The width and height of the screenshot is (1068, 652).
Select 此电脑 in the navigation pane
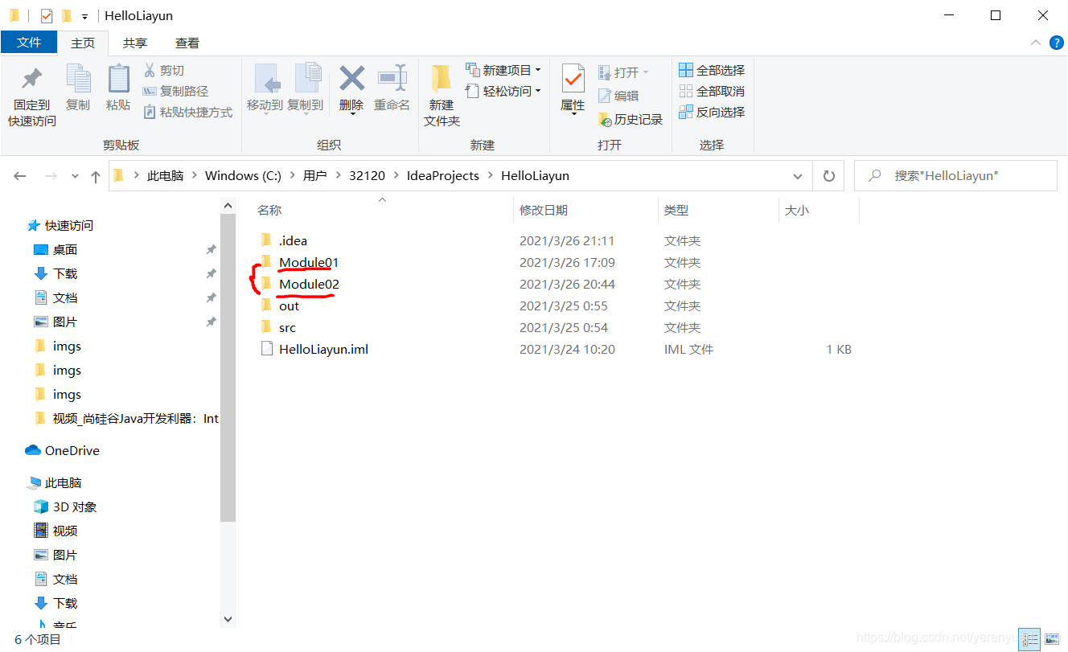(x=63, y=483)
